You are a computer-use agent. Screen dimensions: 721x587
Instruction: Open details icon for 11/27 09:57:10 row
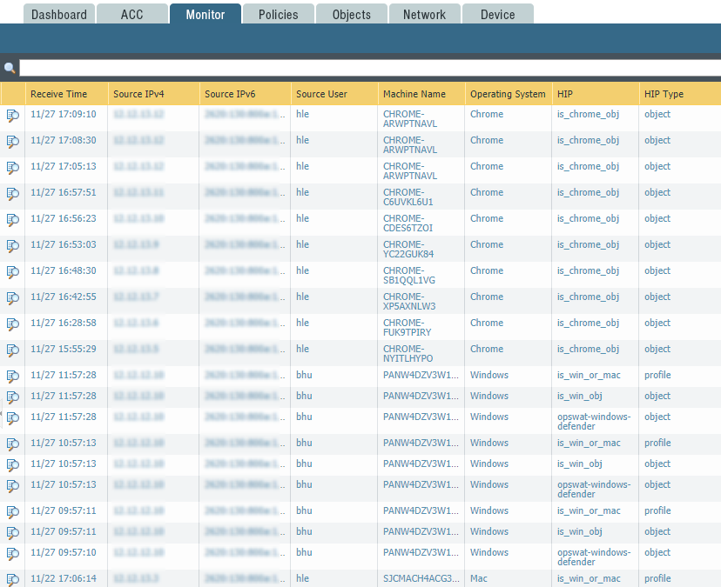(13, 553)
